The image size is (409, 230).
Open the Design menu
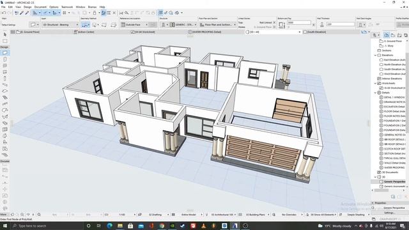click(27, 7)
